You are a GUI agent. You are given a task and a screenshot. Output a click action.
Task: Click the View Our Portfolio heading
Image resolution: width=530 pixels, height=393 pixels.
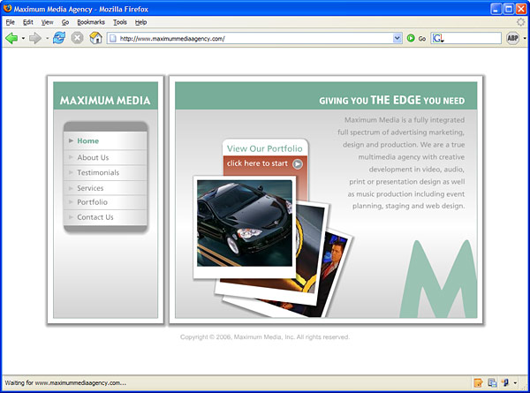(x=265, y=148)
